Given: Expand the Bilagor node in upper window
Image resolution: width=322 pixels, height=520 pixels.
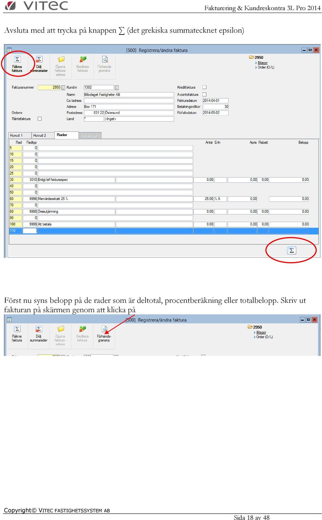Looking at the screenshot, I should 256,63.
